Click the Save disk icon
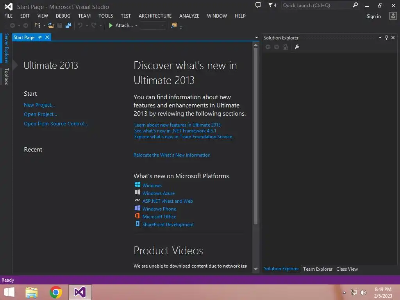Screen dimensions: 400x300 60,25
